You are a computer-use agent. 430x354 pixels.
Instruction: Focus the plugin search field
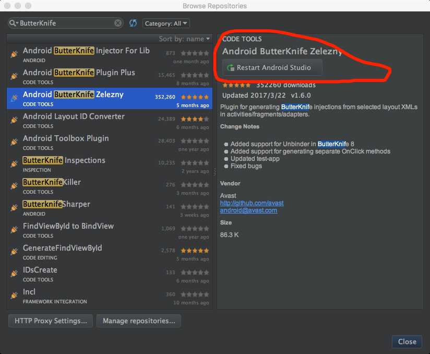[65, 23]
